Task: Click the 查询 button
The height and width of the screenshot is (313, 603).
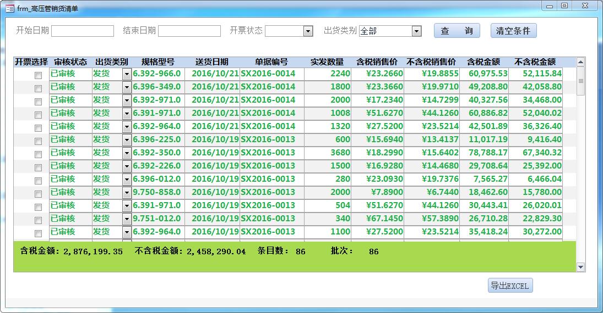Action: tap(457, 31)
